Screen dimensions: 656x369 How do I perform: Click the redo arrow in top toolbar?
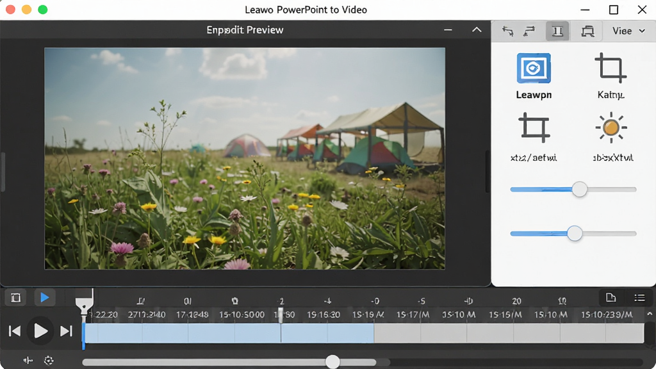(x=530, y=31)
